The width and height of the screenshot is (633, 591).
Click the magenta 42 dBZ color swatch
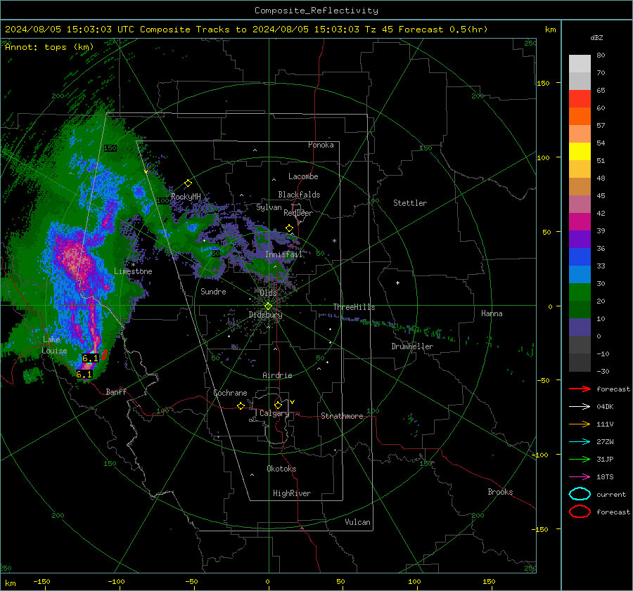[580, 221]
